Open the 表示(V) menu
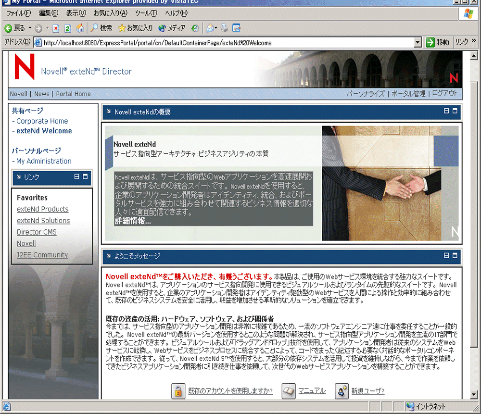The image size is (481, 414). (76, 13)
